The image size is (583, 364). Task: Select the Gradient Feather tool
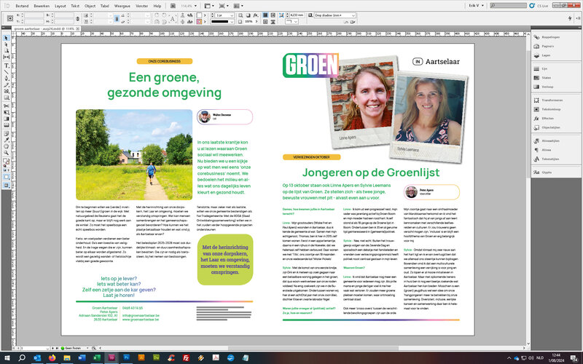[x=7, y=124]
